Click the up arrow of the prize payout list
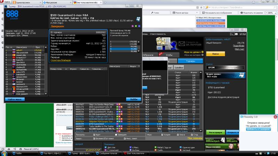This screenshot has height=156, width=278. click(139, 42)
